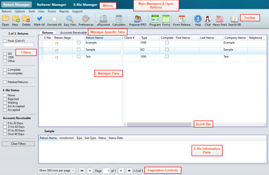Open the Chat icon

coord(208,19)
